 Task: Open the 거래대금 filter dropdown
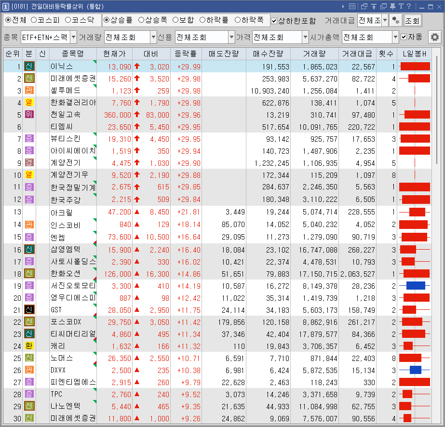pos(385,20)
